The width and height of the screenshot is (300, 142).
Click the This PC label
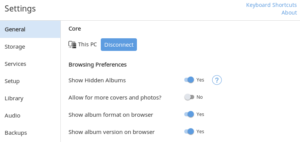point(87,44)
